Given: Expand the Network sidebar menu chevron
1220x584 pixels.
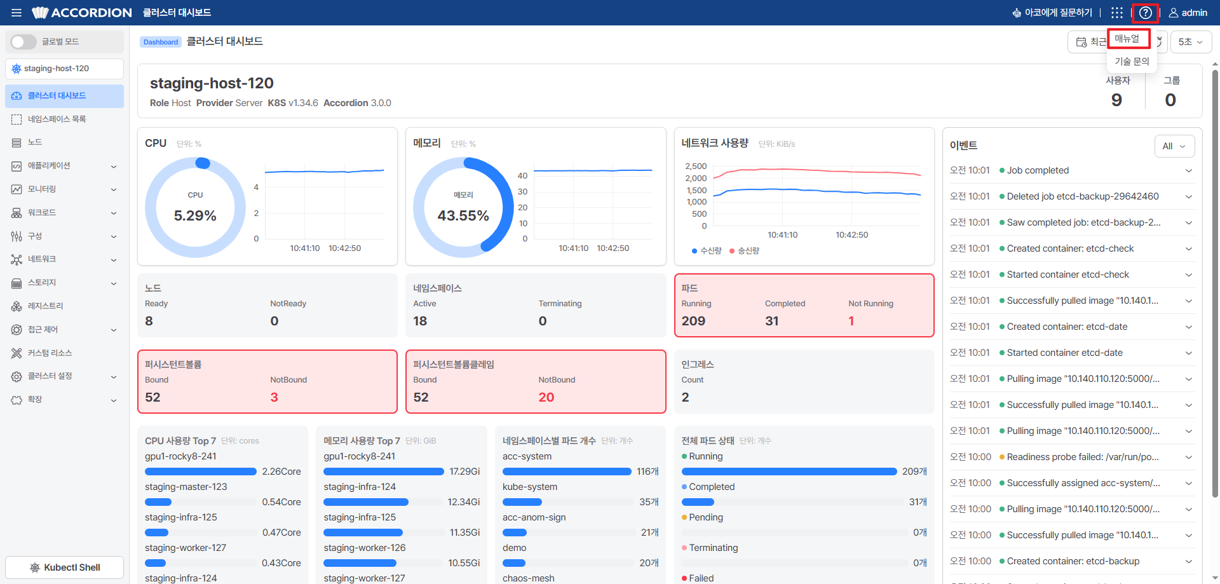Looking at the screenshot, I should 114,259.
